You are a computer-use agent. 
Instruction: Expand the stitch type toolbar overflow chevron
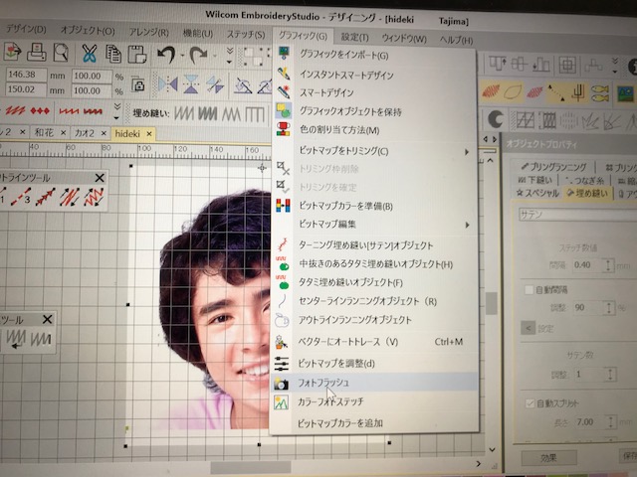coord(117,110)
